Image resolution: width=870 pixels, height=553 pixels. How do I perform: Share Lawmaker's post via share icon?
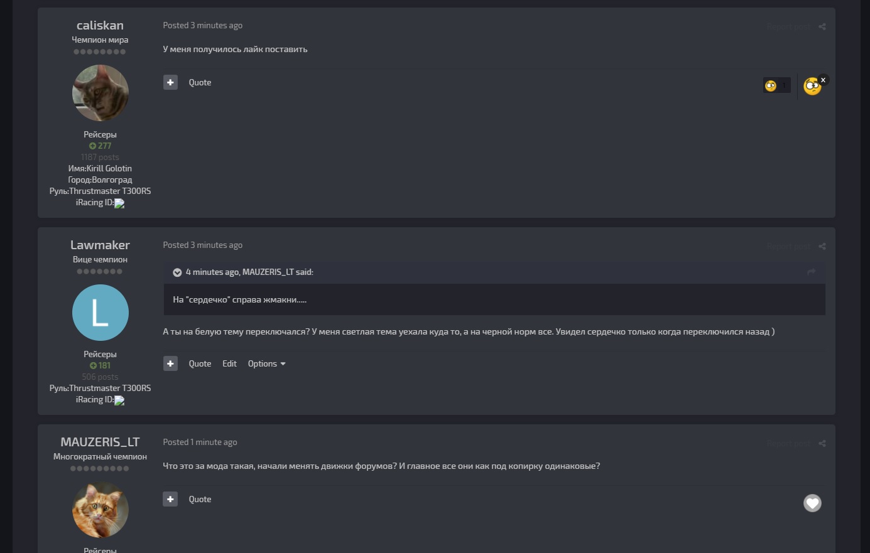(822, 246)
